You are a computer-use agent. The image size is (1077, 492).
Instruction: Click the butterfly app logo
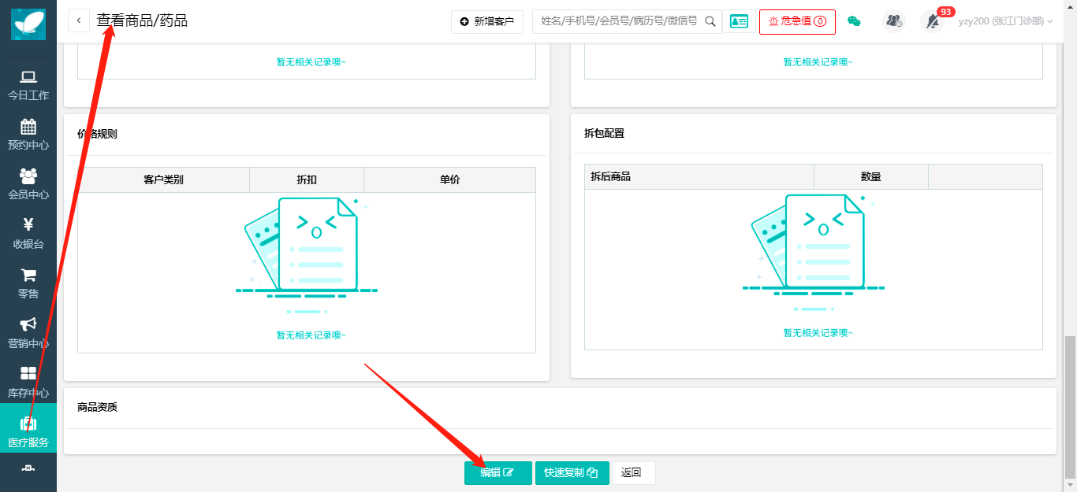tap(28, 24)
